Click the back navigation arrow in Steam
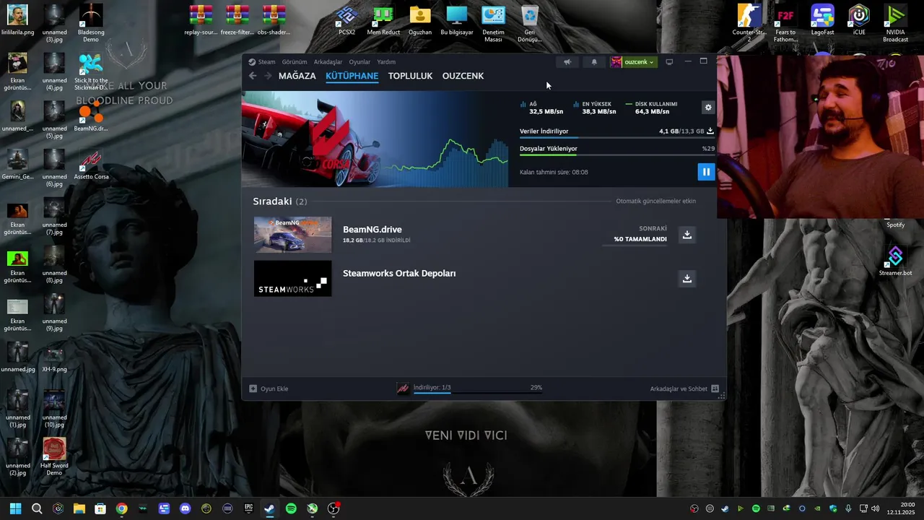 [253, 76]
